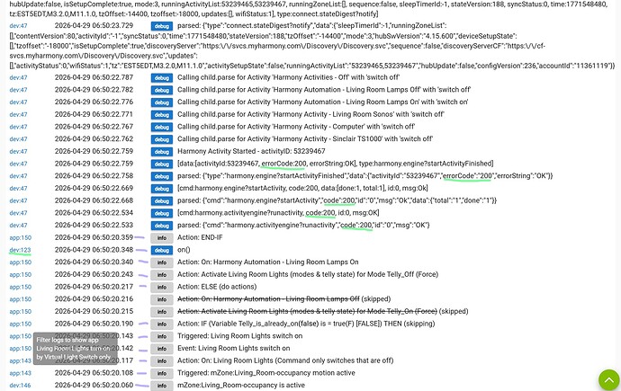Click debug badge at 06:50:23.729
Screen dimensions: 621x391
coord(162,26)
